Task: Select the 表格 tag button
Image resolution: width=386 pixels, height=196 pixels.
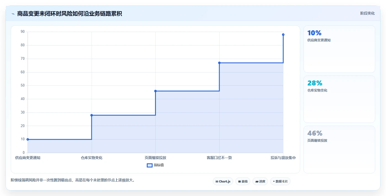Action: pos(243,181)
